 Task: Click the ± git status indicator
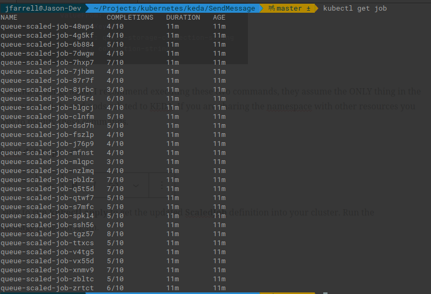[308, 8]
